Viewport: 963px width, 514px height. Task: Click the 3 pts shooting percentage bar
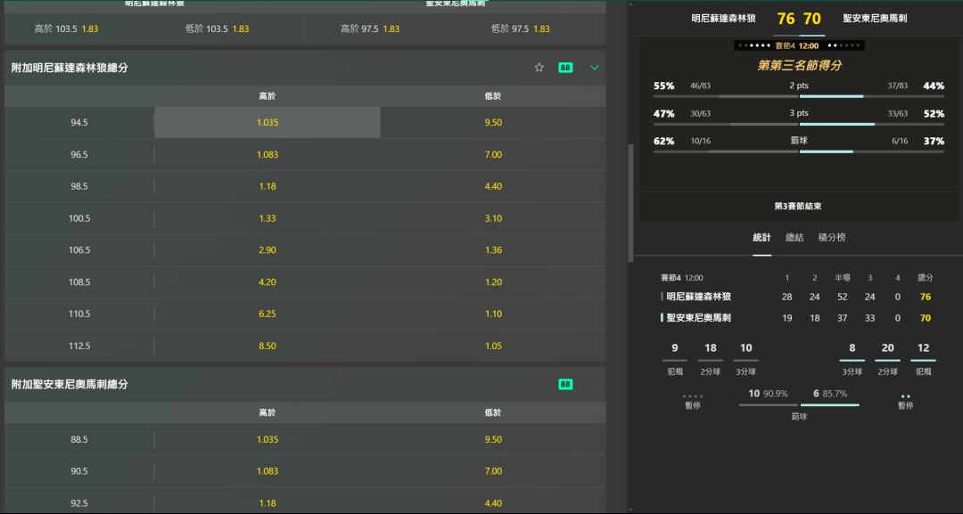[799, 124]
